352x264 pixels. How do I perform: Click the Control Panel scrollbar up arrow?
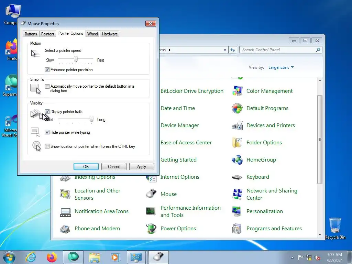coord(320,80)
